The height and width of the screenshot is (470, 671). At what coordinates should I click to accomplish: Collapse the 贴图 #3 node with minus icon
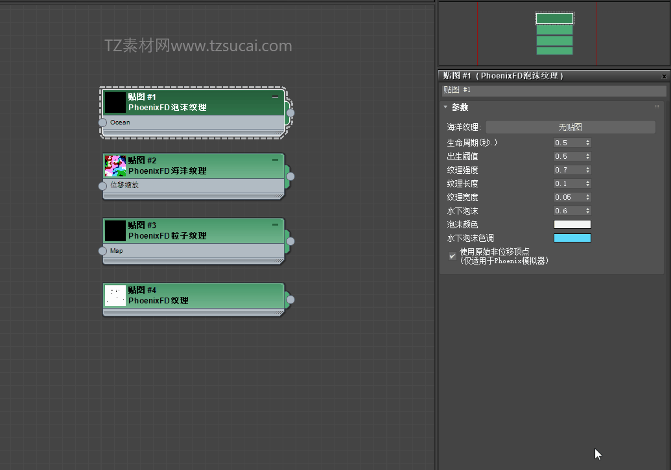tap(275, 224)
